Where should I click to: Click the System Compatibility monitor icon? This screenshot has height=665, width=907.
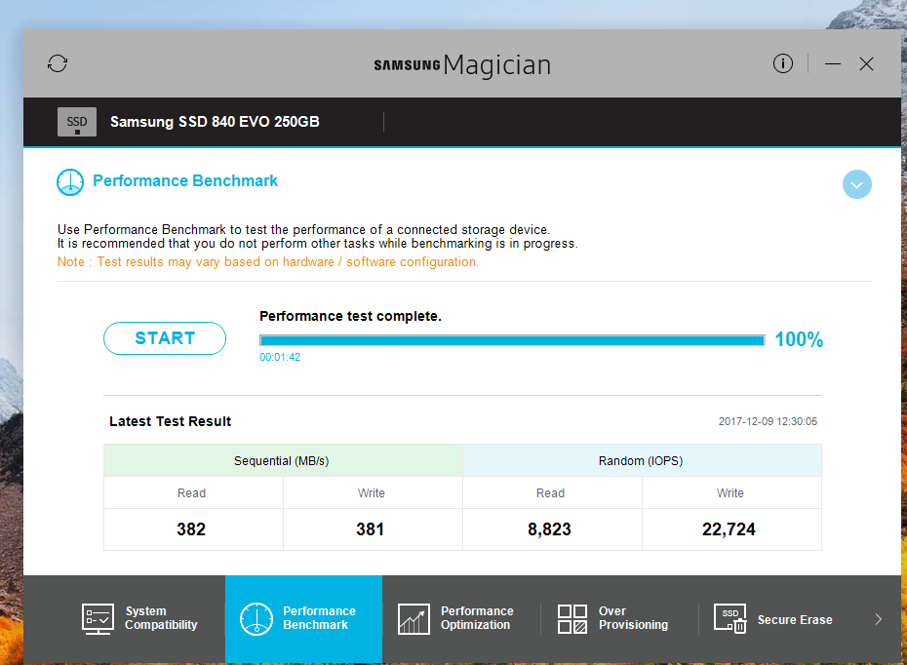[x=98, y=619]
